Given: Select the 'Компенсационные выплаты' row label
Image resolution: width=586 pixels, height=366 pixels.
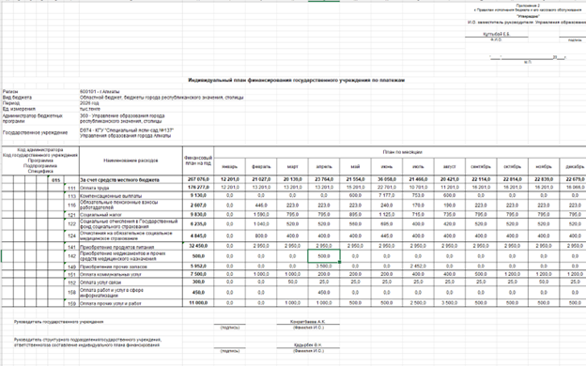Looking at the screenshot, I should click(131, 196).
